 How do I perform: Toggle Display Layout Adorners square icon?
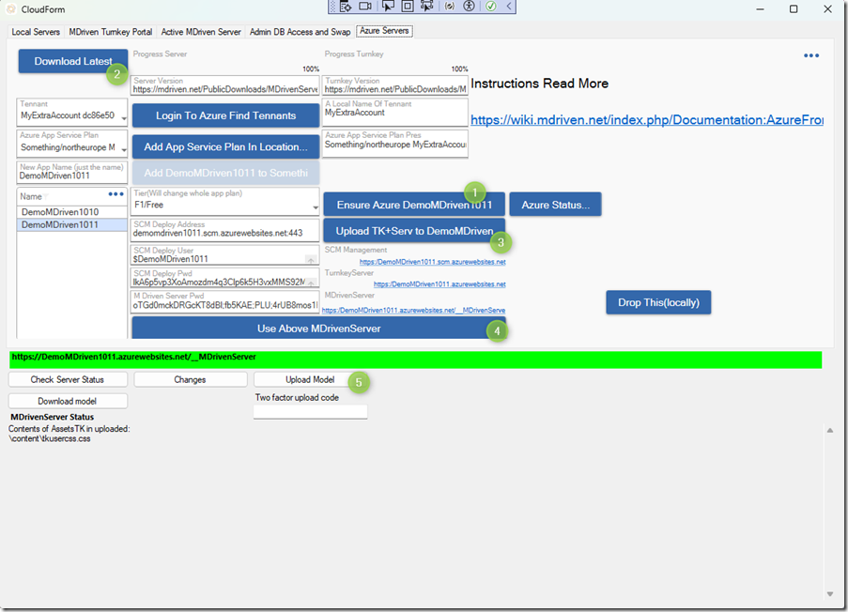pos(408,7)
